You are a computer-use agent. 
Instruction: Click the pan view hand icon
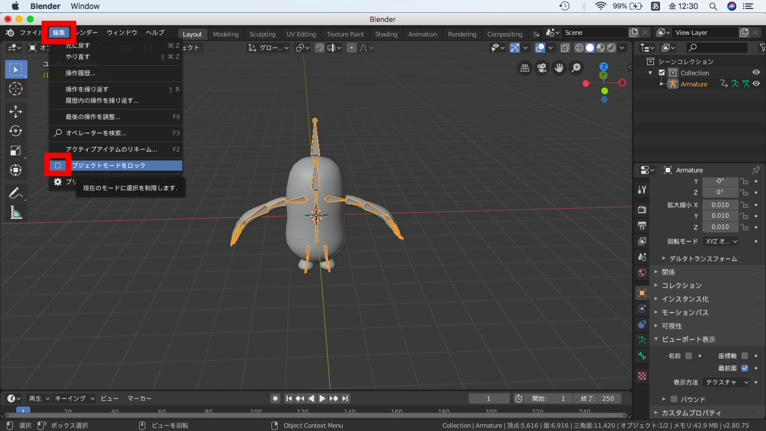tap(559, 68)
